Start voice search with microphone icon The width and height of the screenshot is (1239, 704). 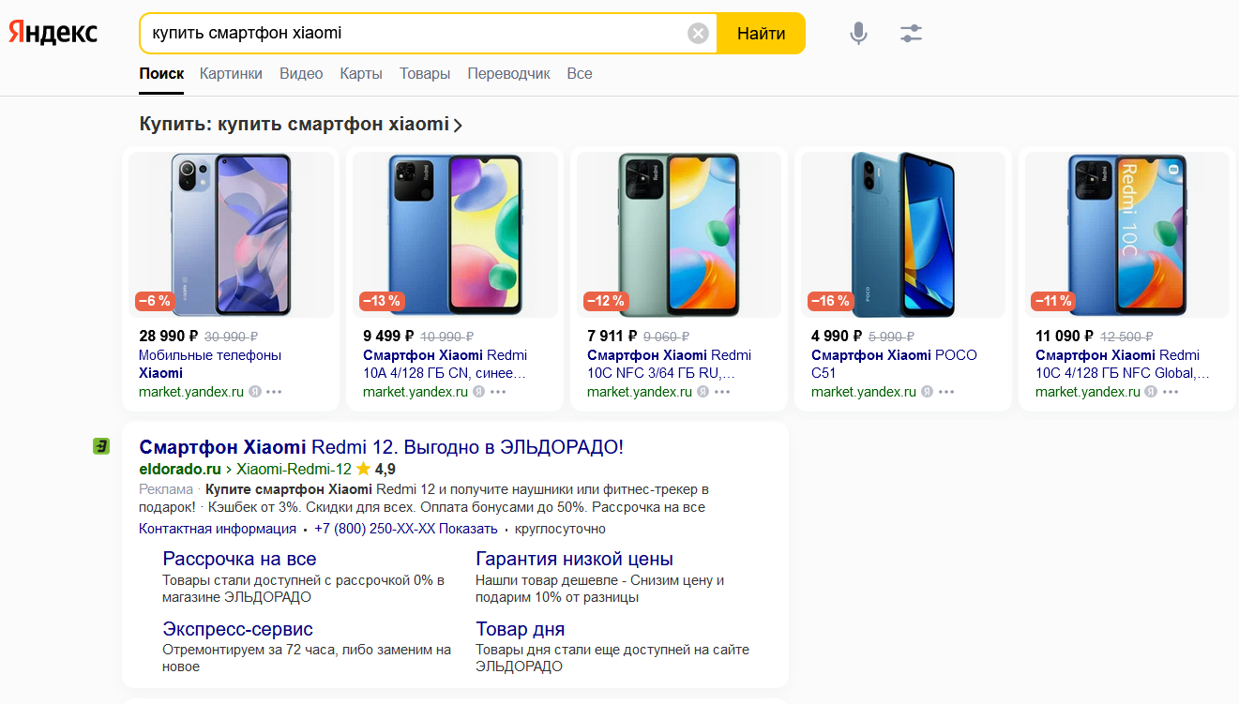click(858, 34)
